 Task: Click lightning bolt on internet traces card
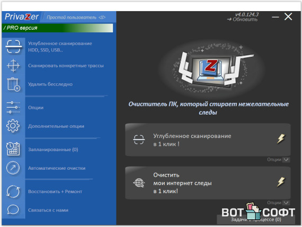(x=281, y=182)
